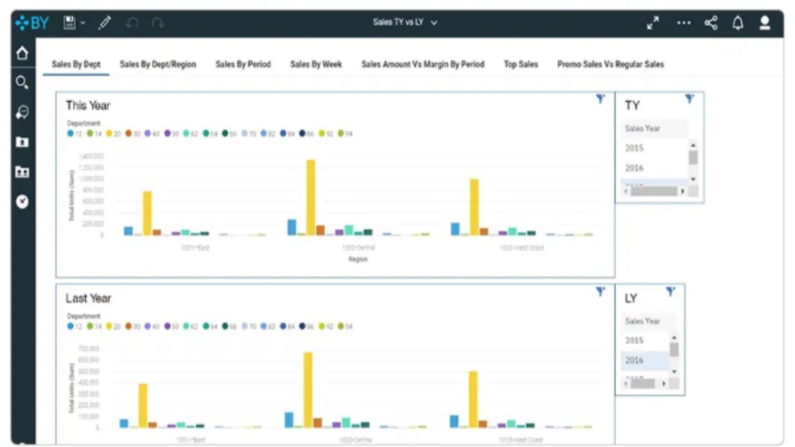Click TY list scrollbar down arrow
This screenshot has width=795, height=447.
click(x=693, y=179)
